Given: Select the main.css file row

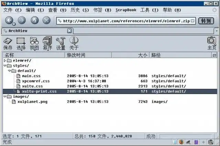Looking at the screenshot, I should click(x=110, y=76).
